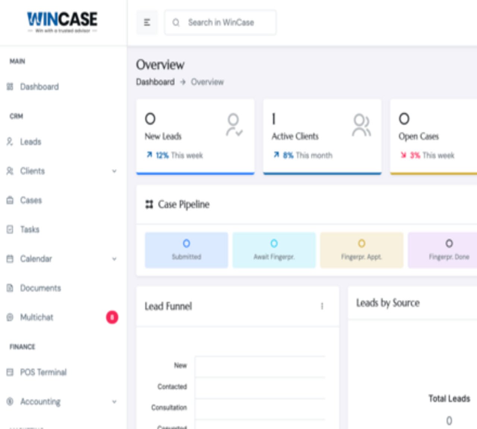Select the Submitted pipeline stage tile

coord(186,250)
